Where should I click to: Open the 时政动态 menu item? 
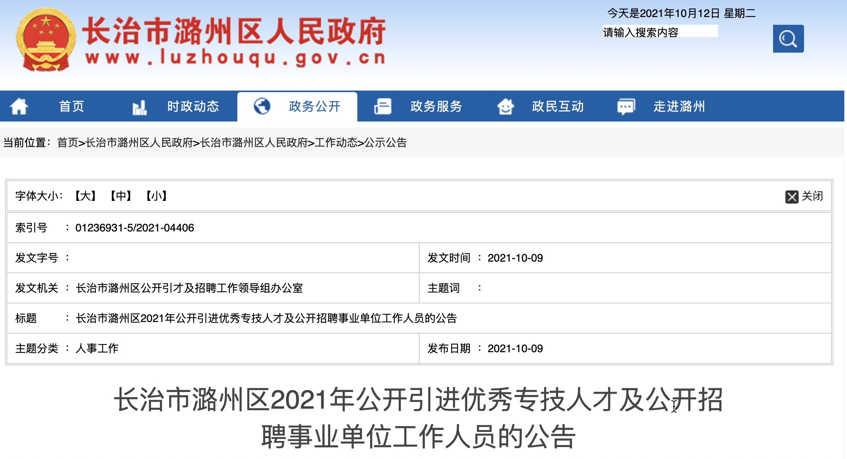coord(193,106)
